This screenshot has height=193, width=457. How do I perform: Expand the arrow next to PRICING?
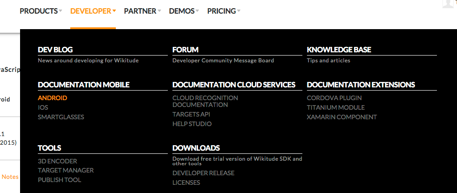[239, 11]
